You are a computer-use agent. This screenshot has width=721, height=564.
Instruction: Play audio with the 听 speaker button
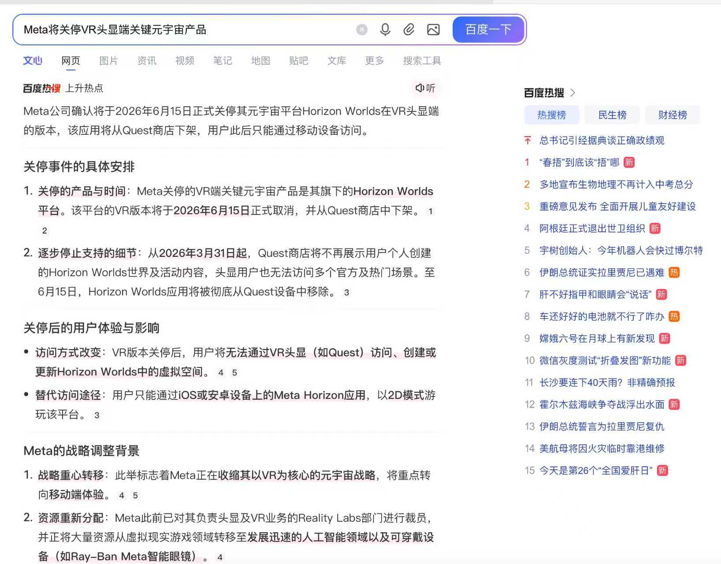point(425,88)
